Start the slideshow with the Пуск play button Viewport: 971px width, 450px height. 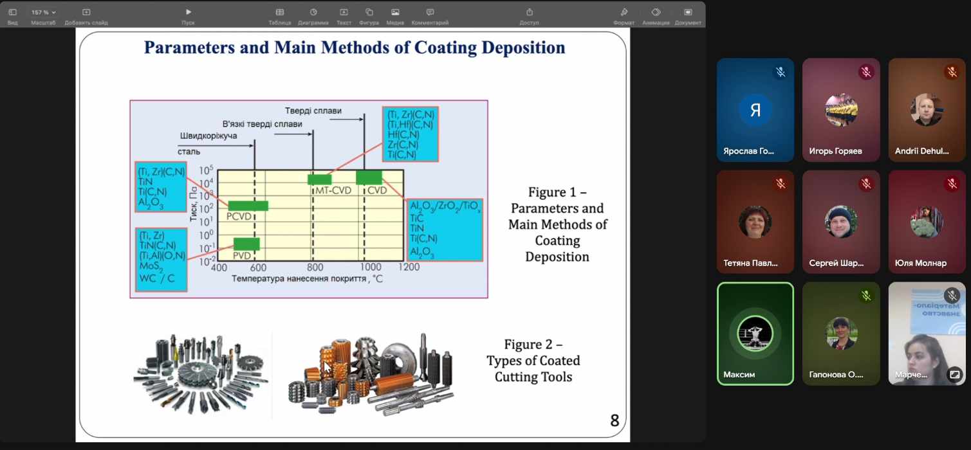tap(188, 12)
